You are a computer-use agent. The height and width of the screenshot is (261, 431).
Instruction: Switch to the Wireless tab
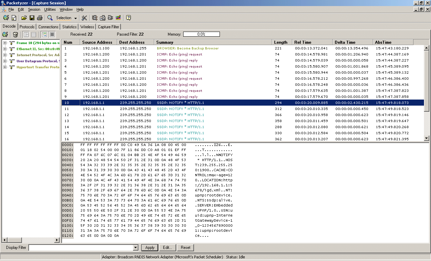point(87,27)
